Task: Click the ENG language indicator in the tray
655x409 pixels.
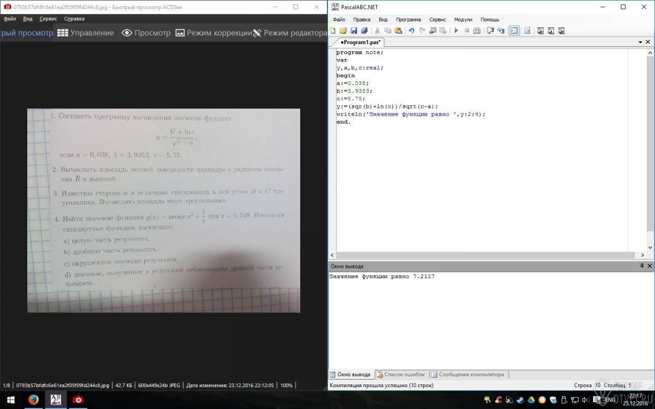Action: 610,400
